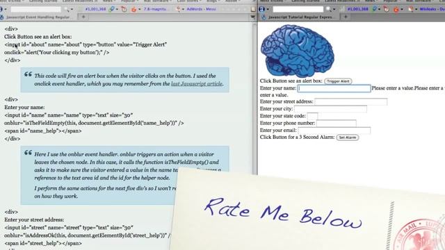Click the Wayback clock icon in left browser toolbar
The image size is (445, 250).
point(124,9)
